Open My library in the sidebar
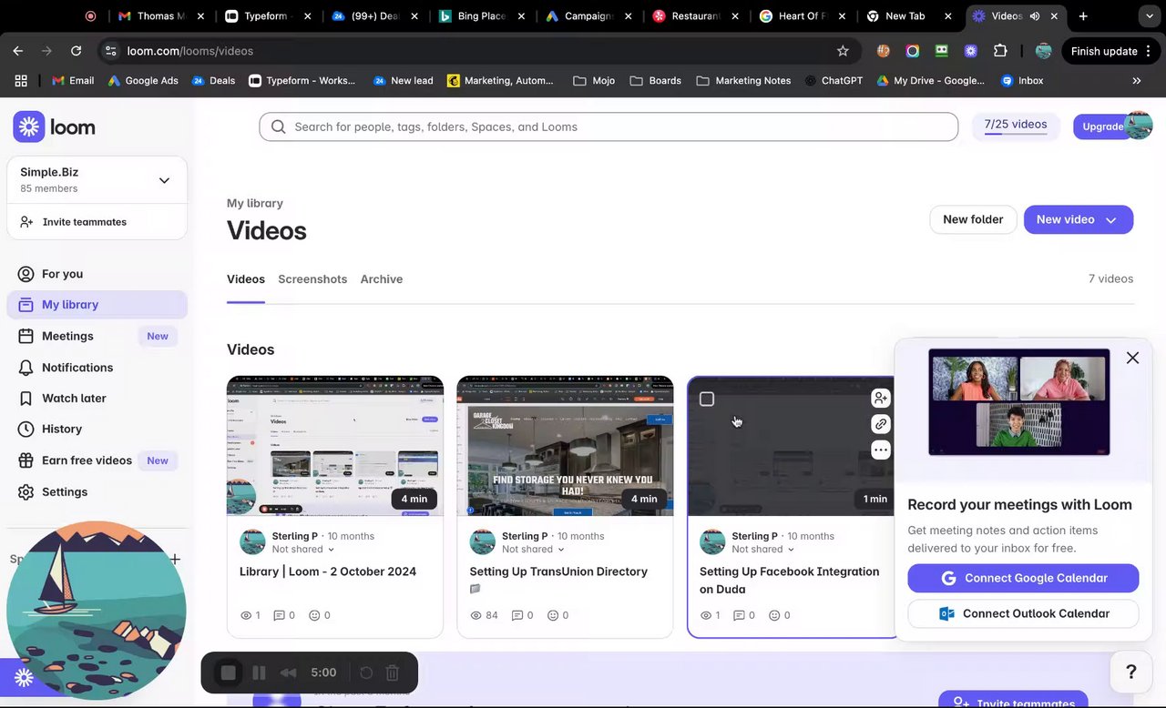This screenshot has height=708, width=1166. click(x=97, y=305)
